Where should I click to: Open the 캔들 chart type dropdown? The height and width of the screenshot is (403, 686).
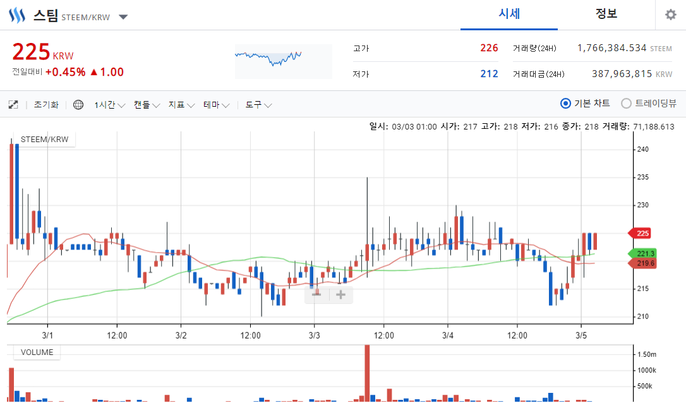point(147,105)
